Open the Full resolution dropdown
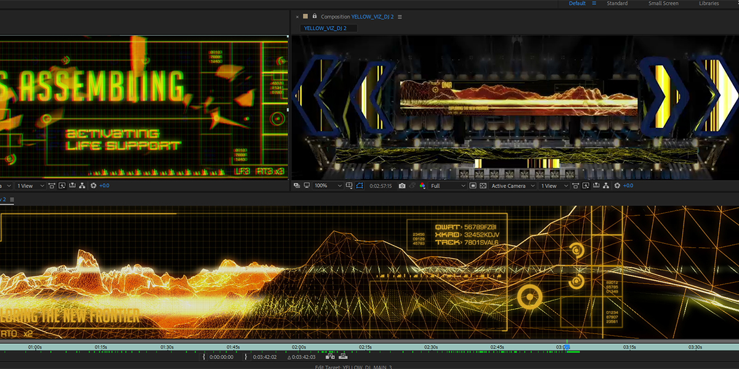 (x=447, y=186)
